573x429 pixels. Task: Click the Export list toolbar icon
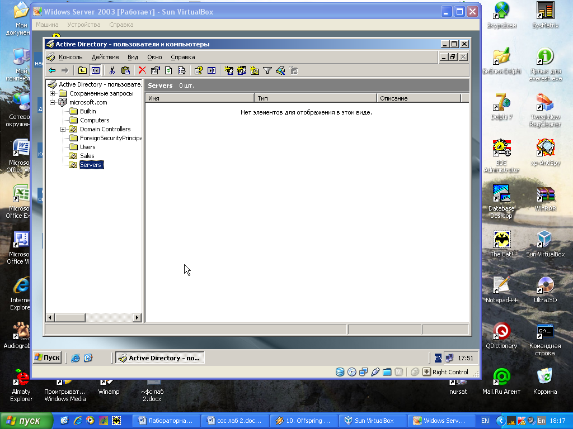(x=182, y=70)
